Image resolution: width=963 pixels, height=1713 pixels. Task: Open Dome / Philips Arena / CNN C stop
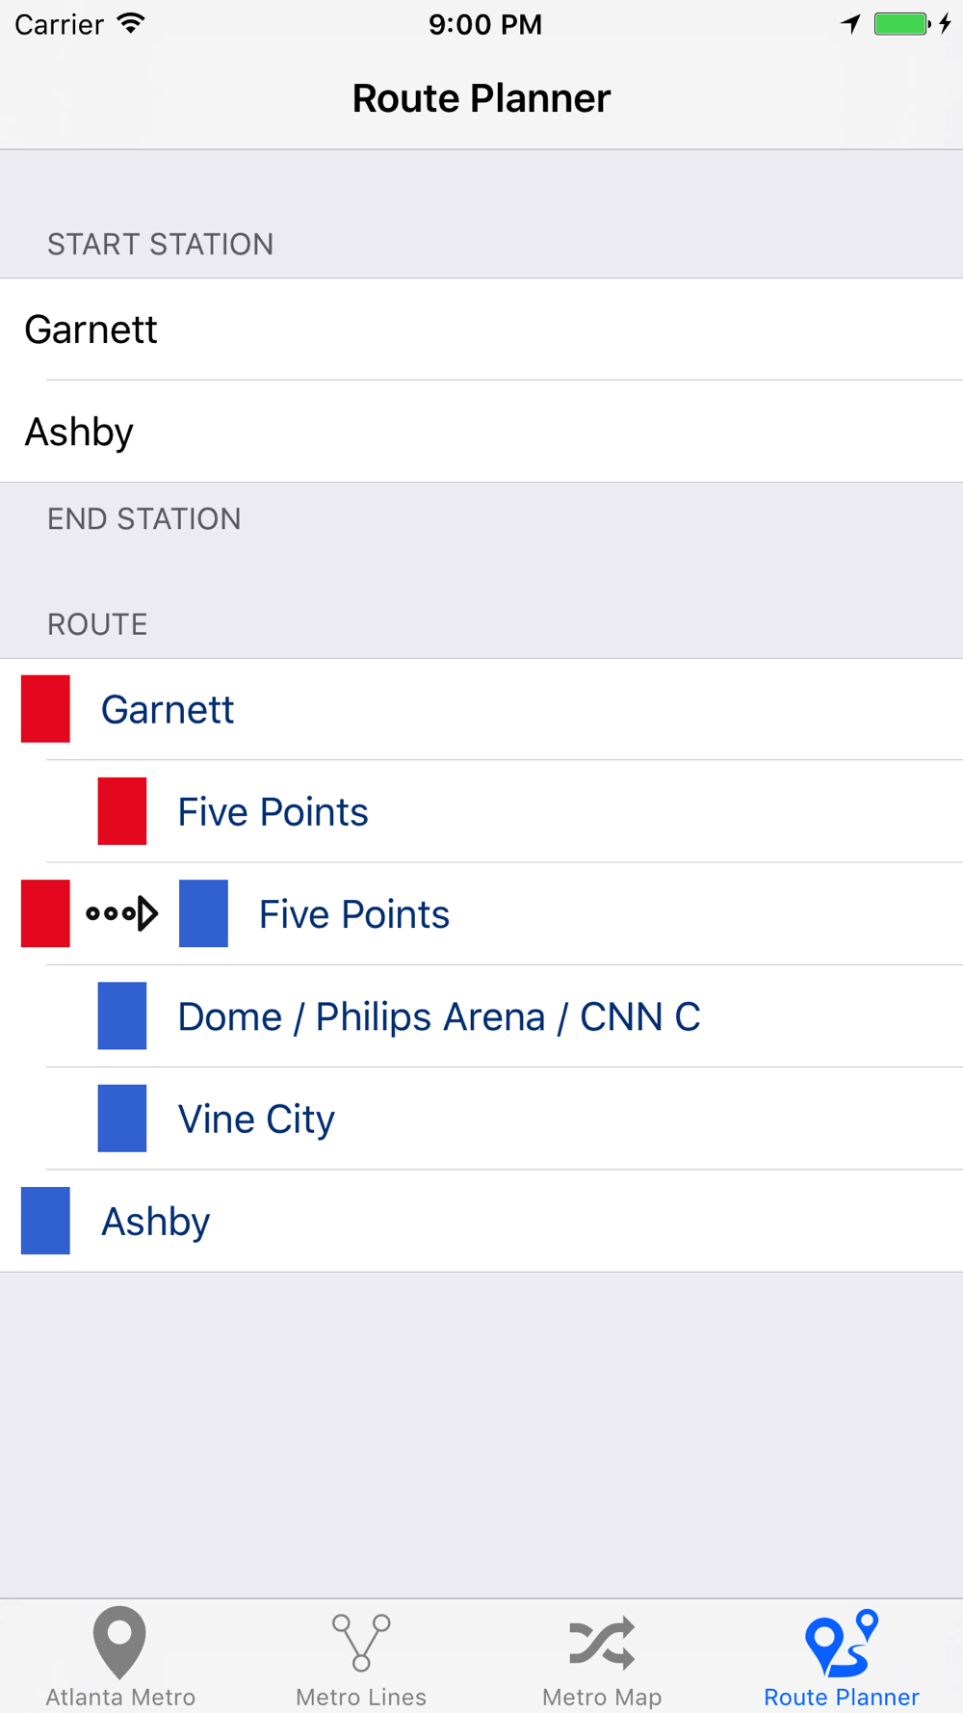(x=438, y=1016)
